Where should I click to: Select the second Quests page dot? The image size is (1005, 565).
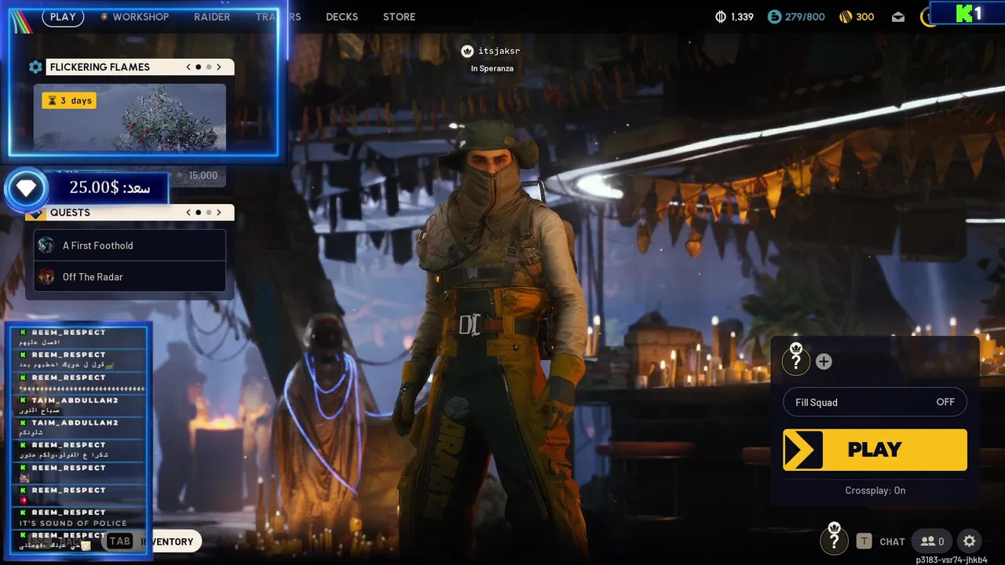point(208,212)
